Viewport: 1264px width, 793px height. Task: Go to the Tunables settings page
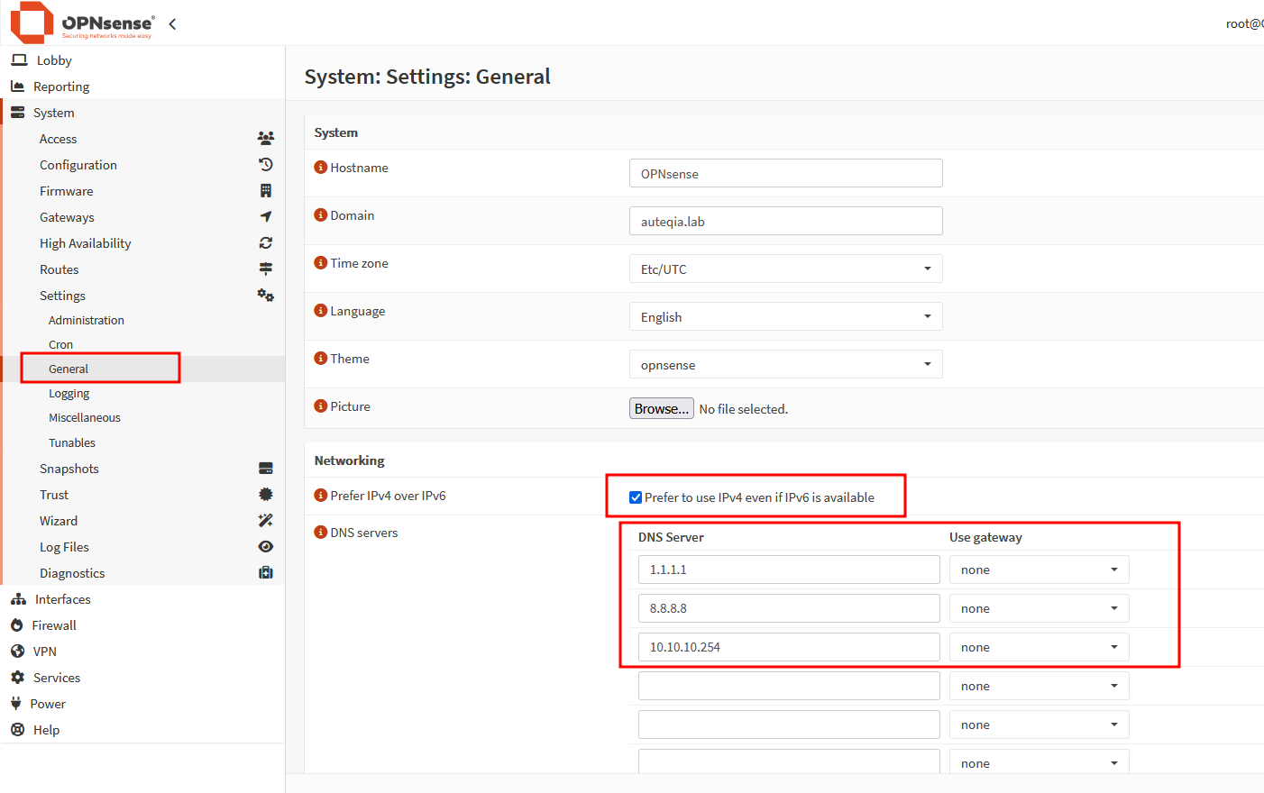pyautogui.click(x=72, y=442)
